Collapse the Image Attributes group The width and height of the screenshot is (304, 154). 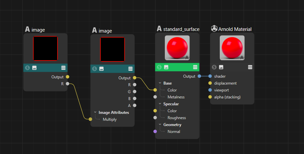point(95,113)
